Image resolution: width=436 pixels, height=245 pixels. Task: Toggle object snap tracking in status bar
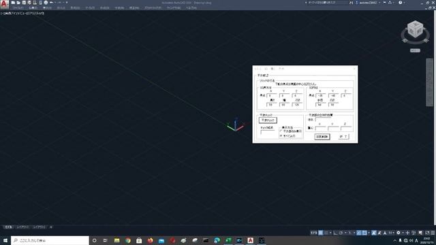(x=359, y=233)
